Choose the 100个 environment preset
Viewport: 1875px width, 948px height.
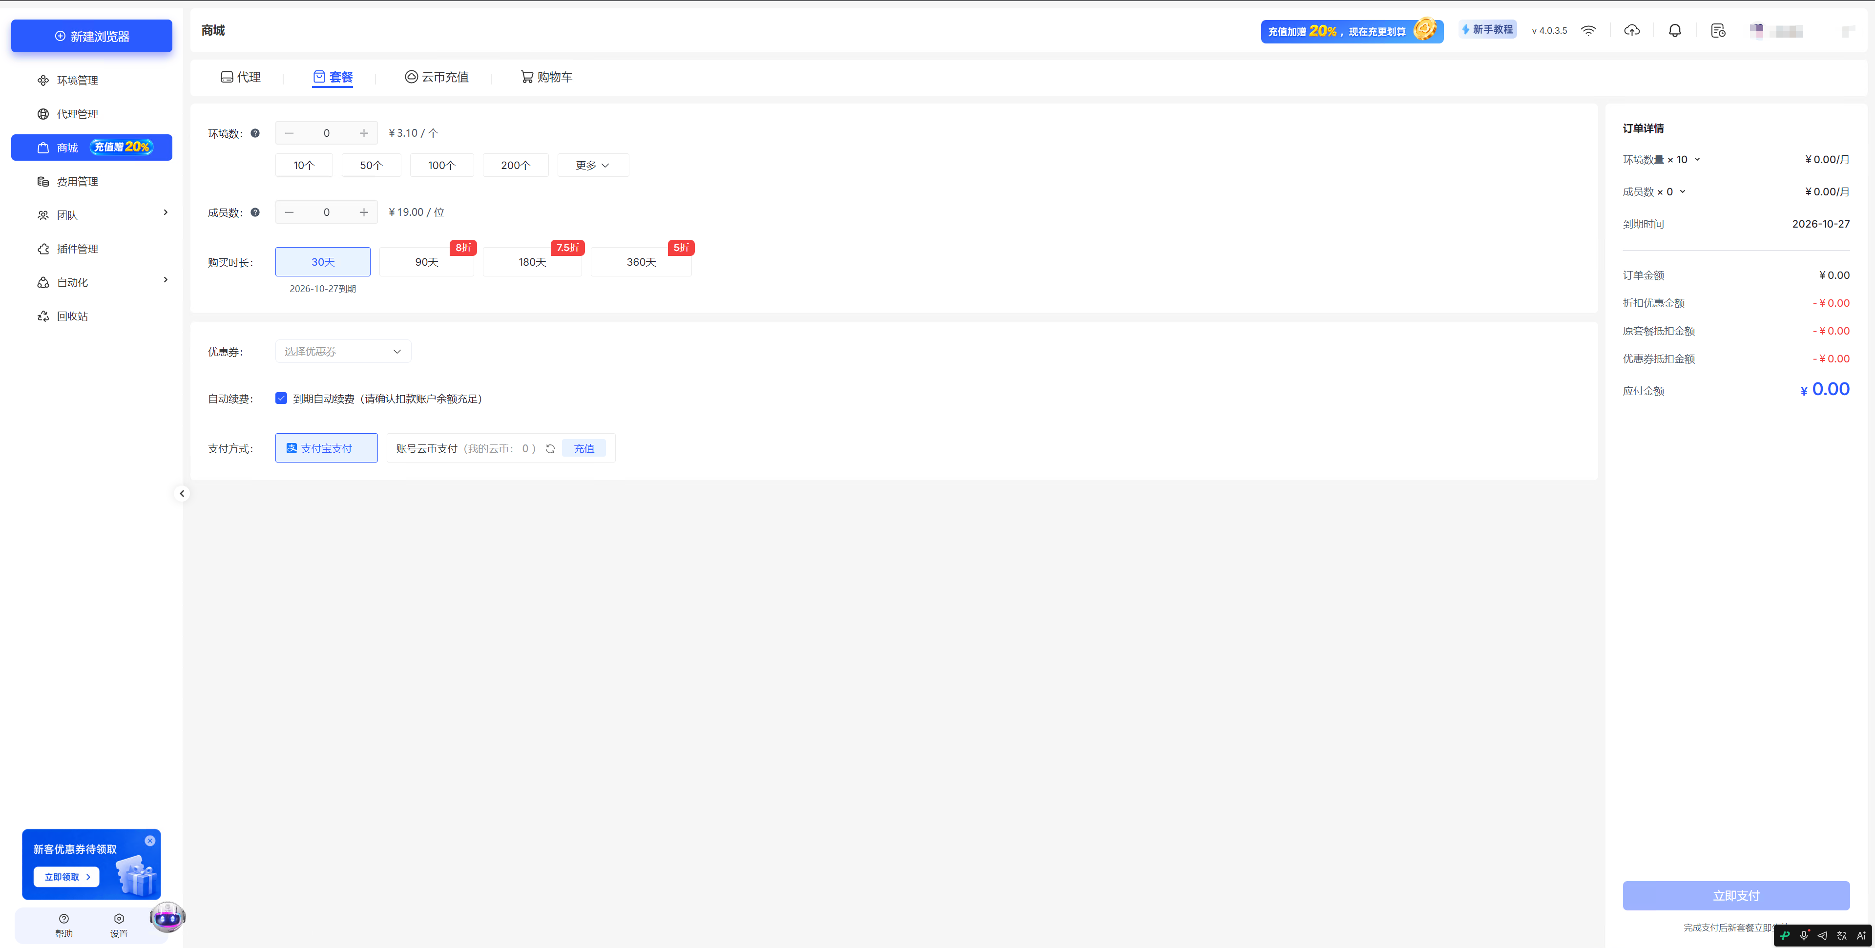(x=442, y=165)
